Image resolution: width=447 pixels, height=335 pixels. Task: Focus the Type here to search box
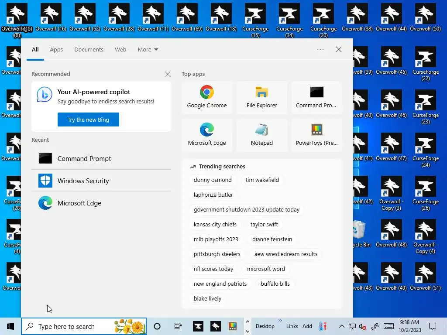[84, 326]
